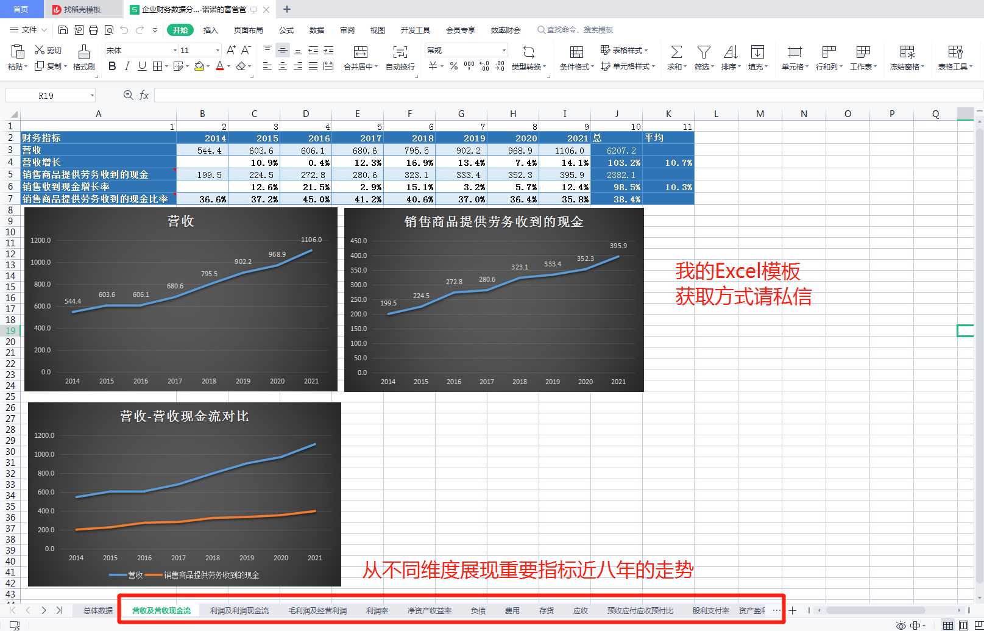Screen dimensions: 984x631
Task: Click the Print icon
Action: (x=93, y=30)
